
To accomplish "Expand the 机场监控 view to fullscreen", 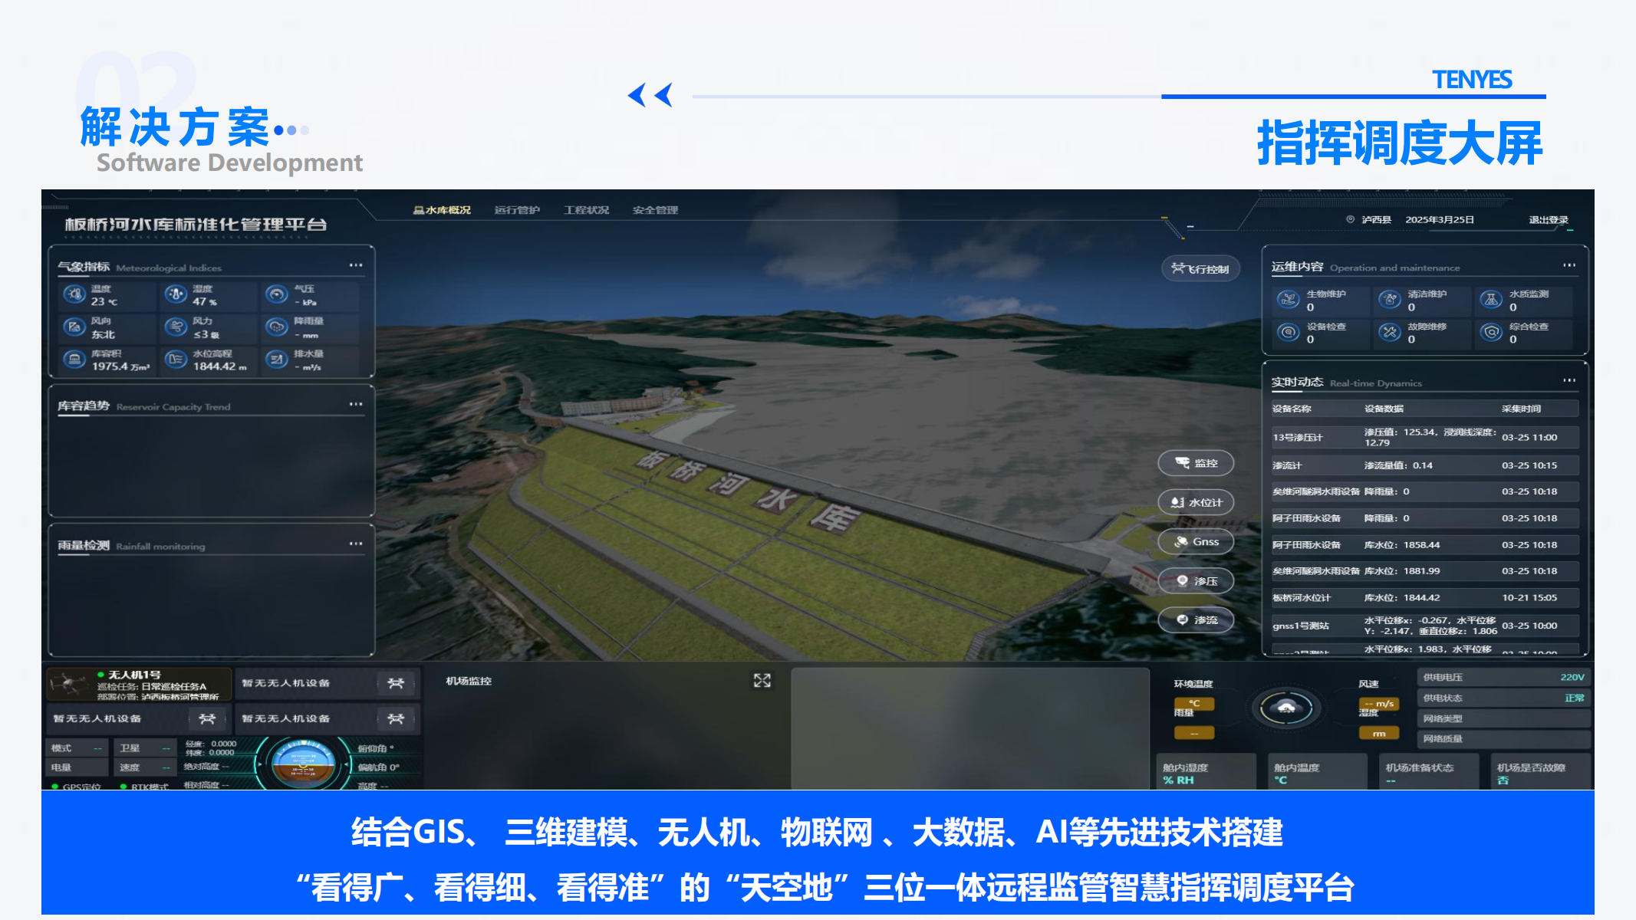I will click(762, 681).
